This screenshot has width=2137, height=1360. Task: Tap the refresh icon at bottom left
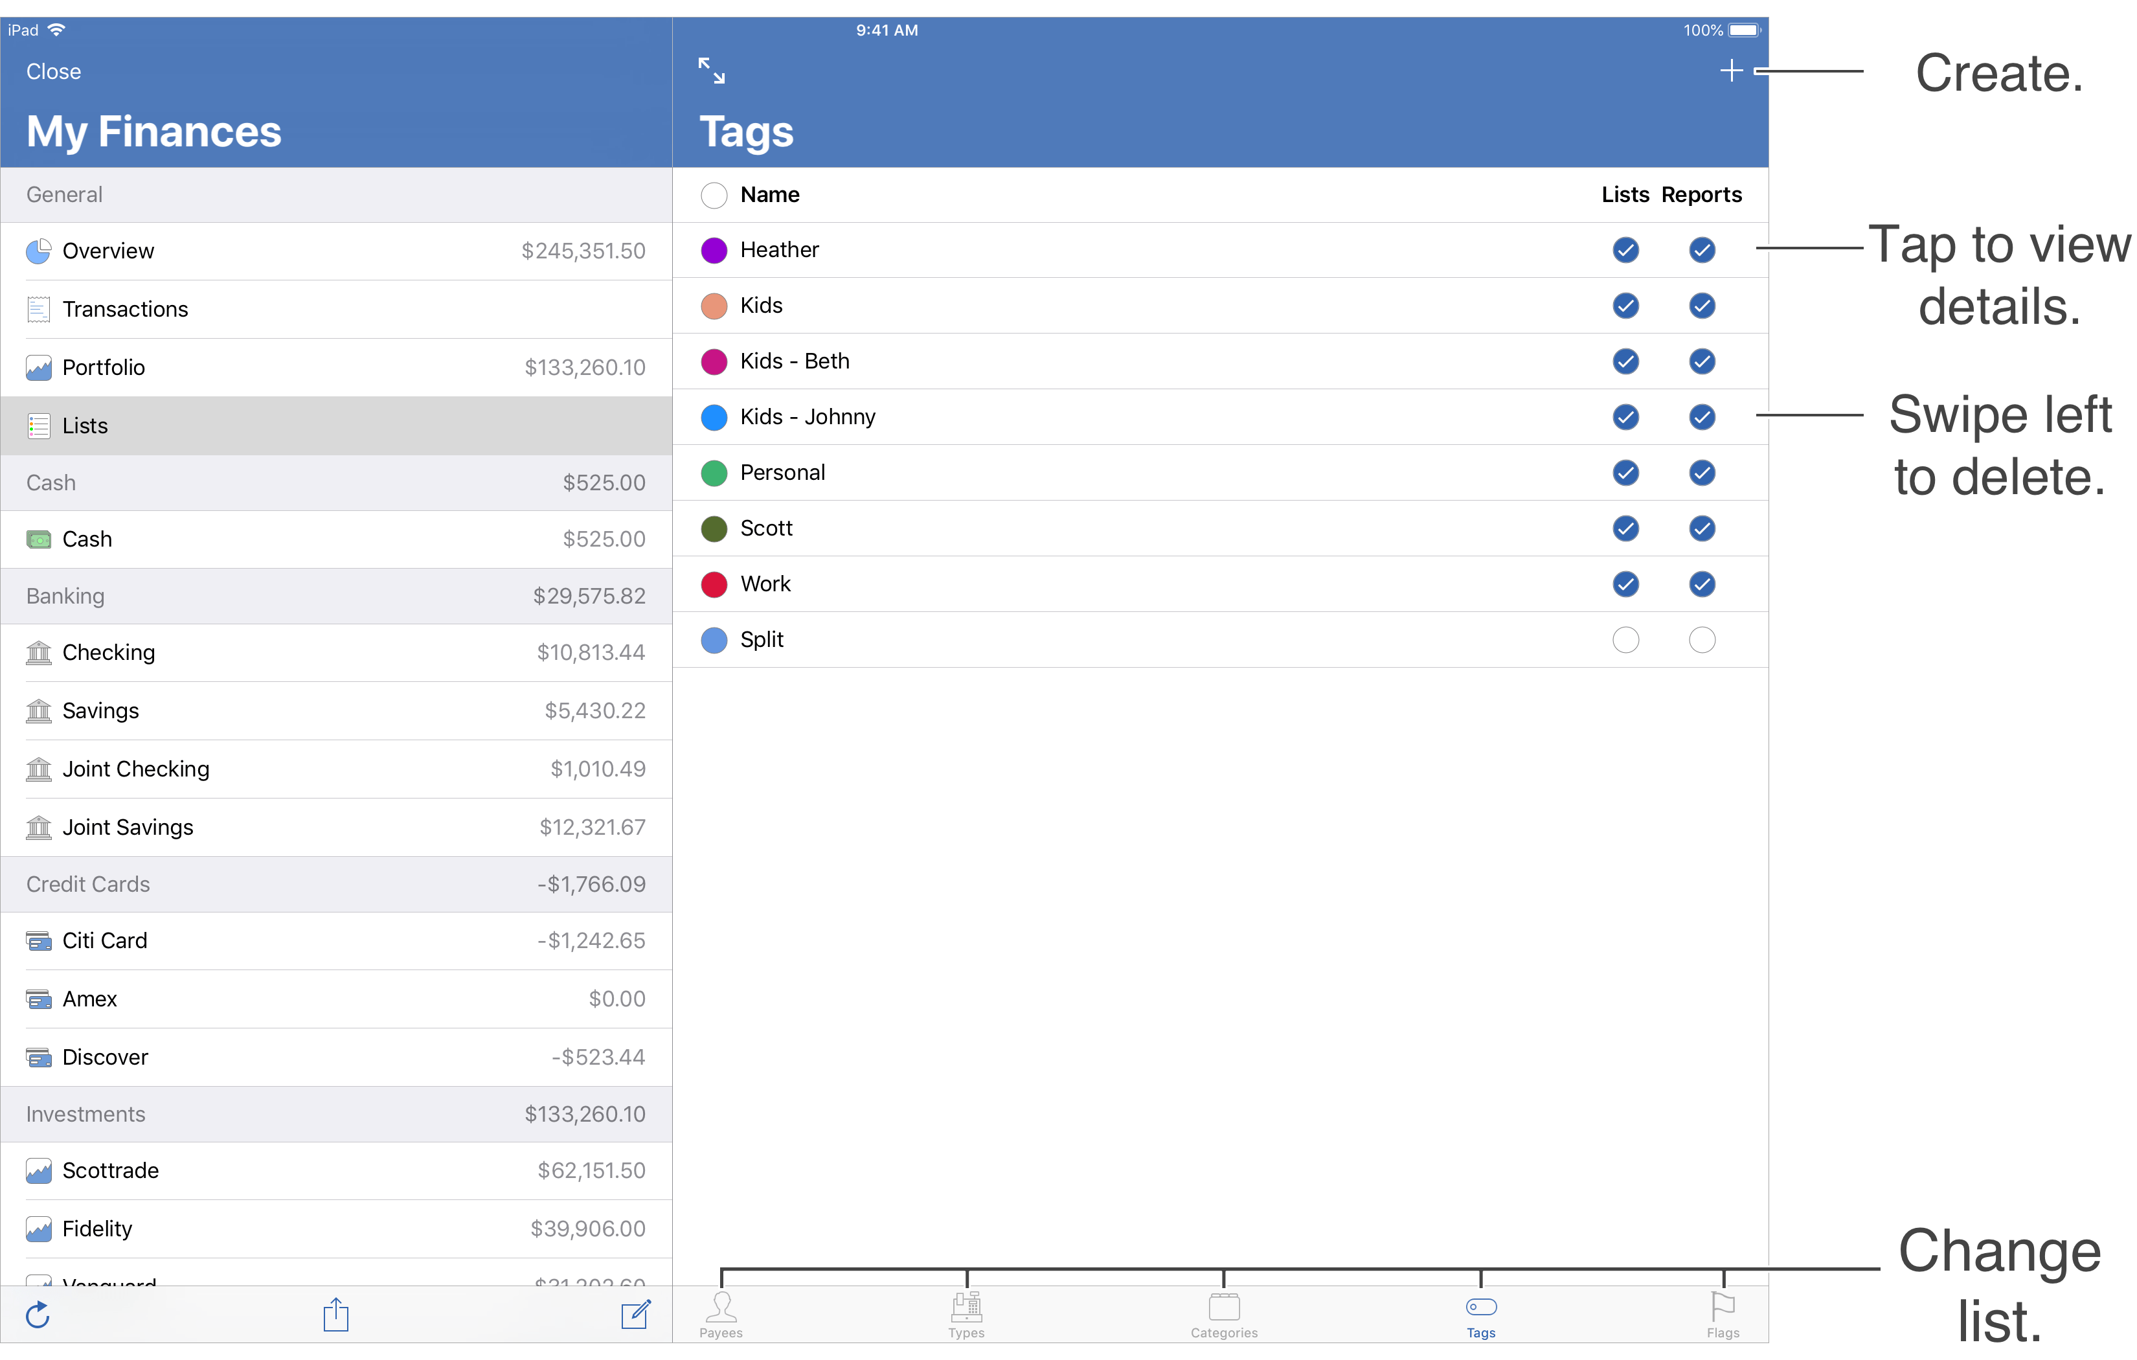coord(38,1315)
